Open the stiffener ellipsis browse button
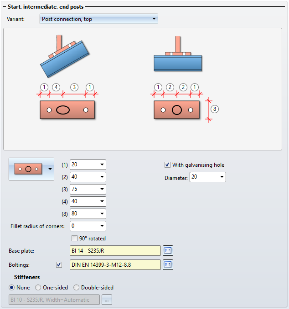 pos(107,300)
